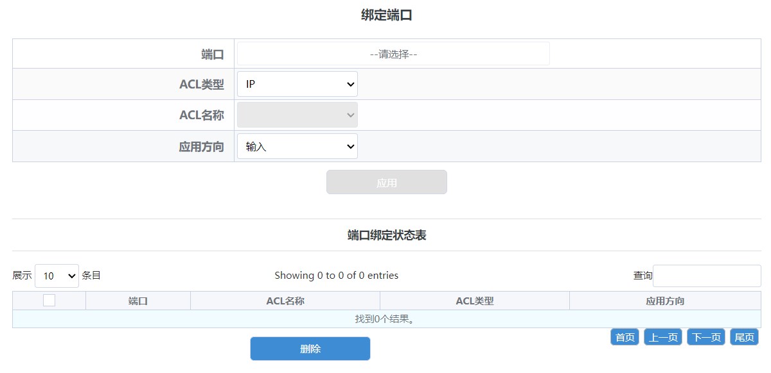This screenshot has width=771, height=373.
Task: Click the 'Showing 0 to 0' entries text
Action: point(337,276)
